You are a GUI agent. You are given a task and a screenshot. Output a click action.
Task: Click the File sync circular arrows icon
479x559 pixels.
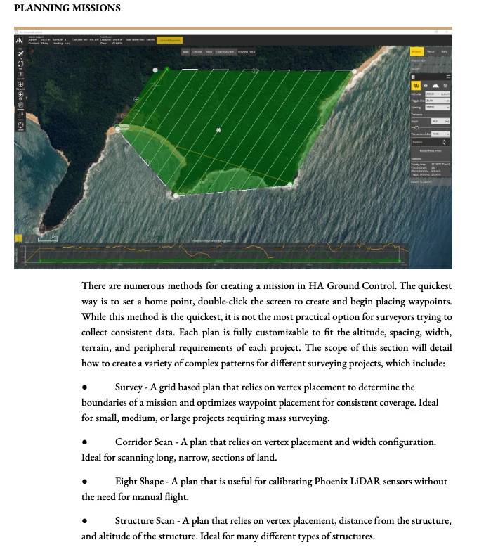coord(20,64)
